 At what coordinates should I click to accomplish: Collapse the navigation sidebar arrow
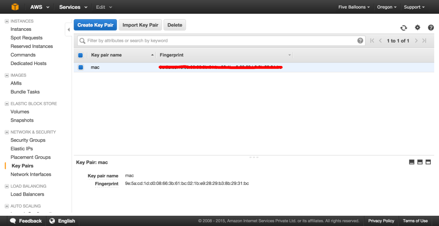pos(69,30)
